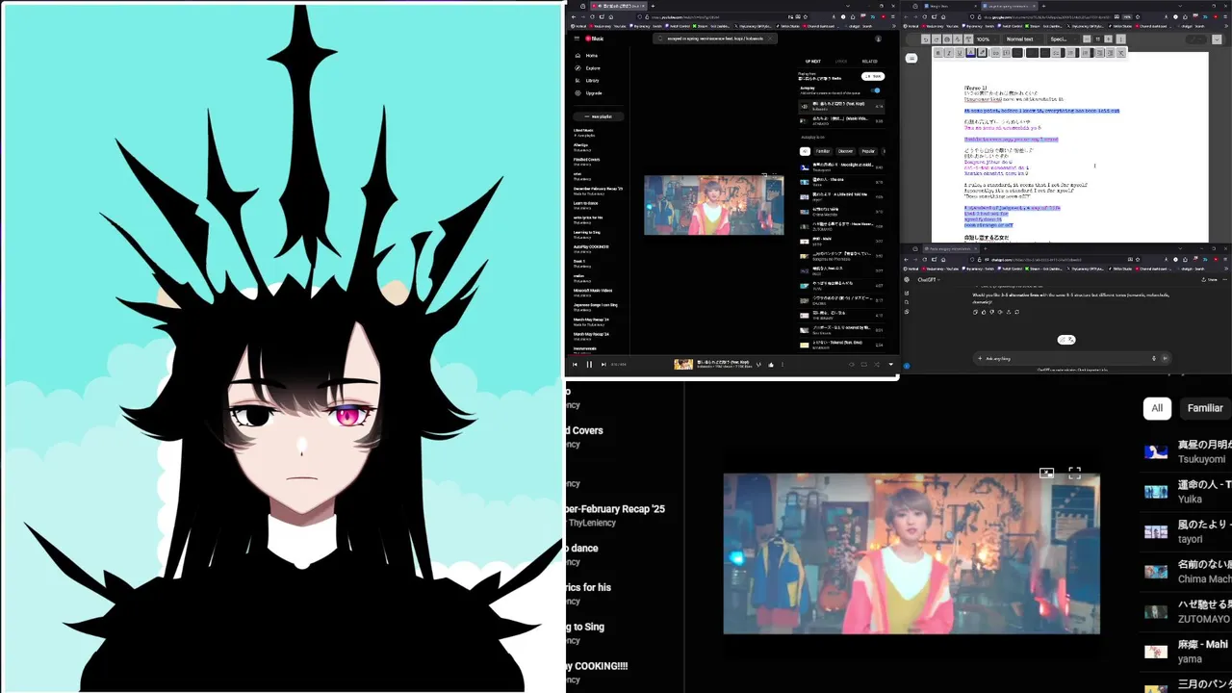1232x693 pixels.
Task: Toggle bold formatting in Docs
Action: coord(937,53)
